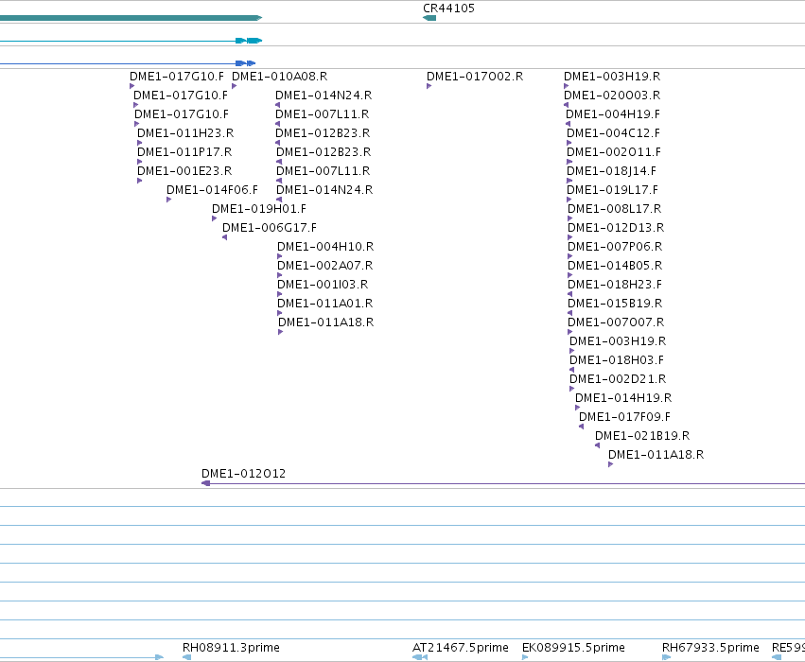This screenshot has height=662, width=805.
Task: Select the DME1-004H19.F feature label
Action: [613, 114]
